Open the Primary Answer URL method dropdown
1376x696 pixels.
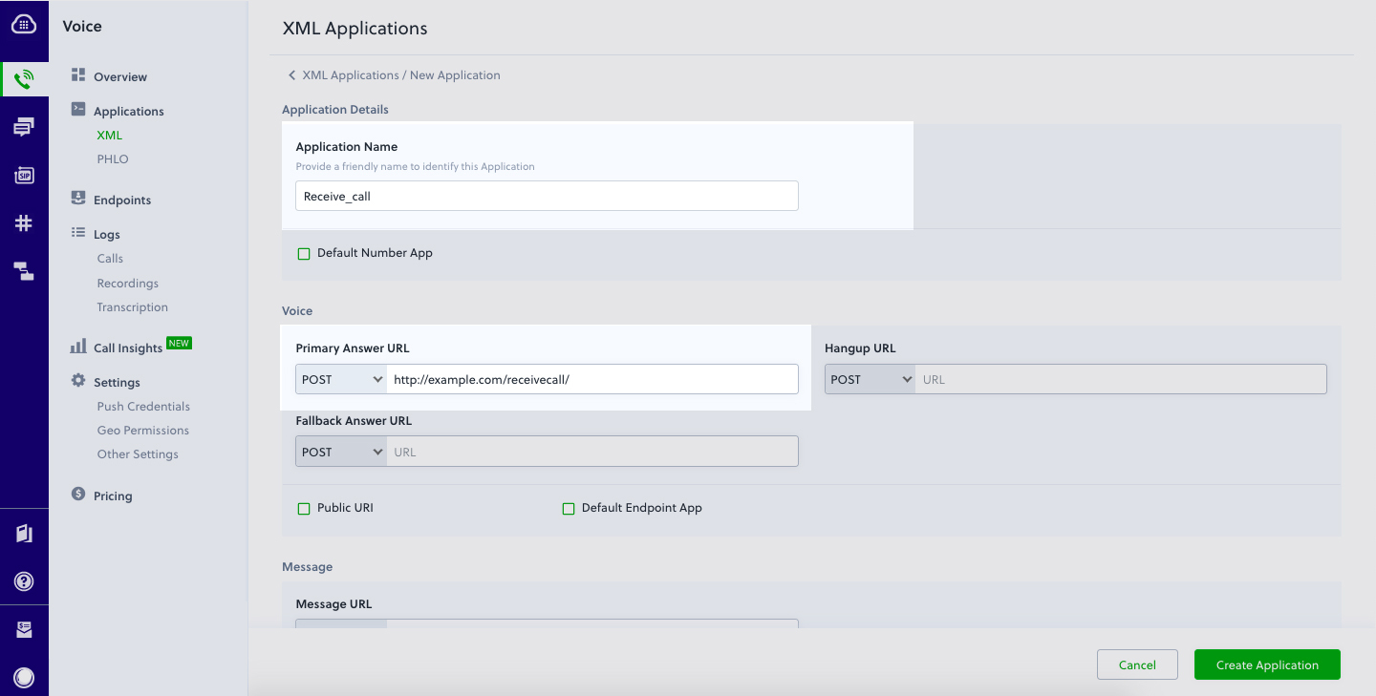click(340, 379)
